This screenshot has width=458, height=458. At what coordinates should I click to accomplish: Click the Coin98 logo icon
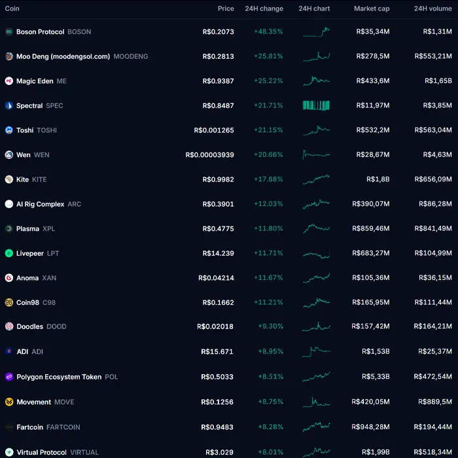coord(9,302)
